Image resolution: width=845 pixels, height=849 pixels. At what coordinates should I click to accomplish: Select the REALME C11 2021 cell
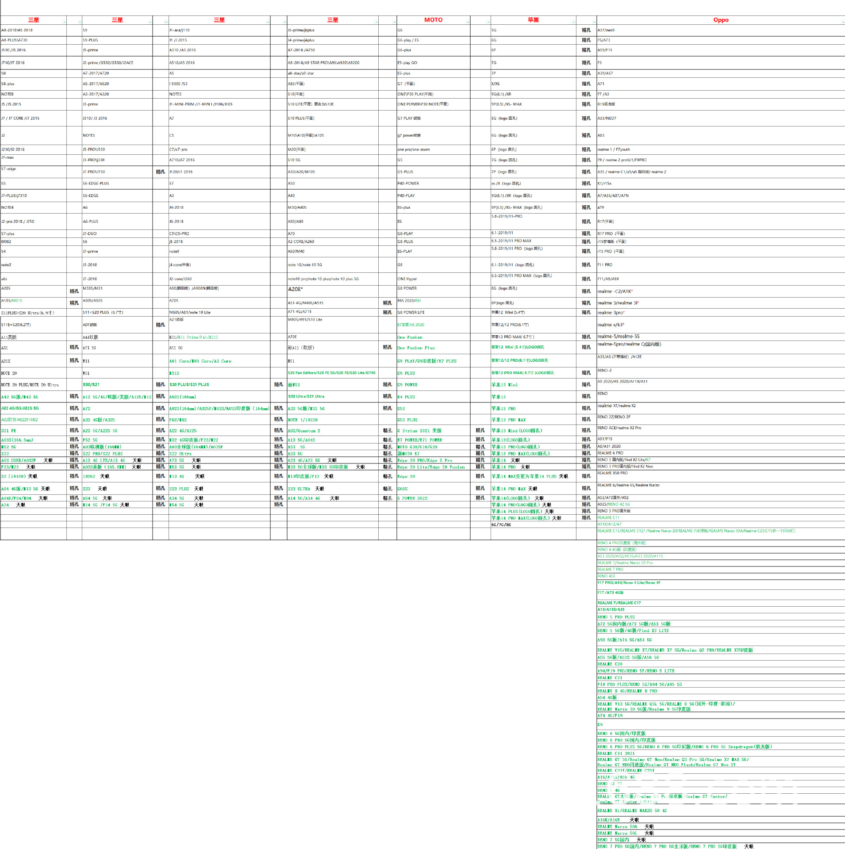pos(721,753)
